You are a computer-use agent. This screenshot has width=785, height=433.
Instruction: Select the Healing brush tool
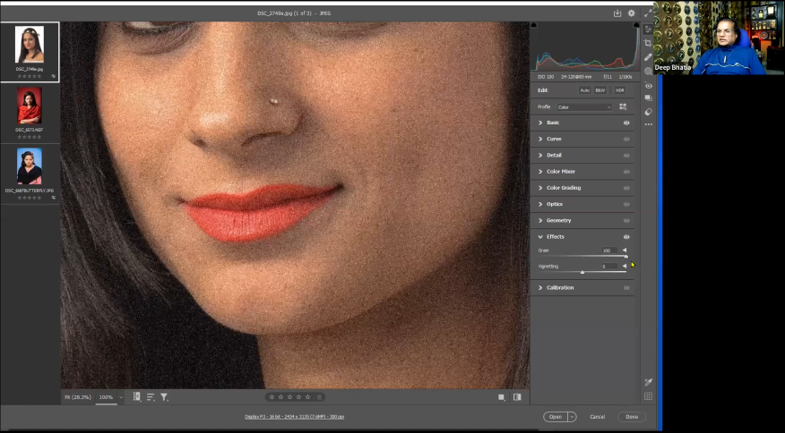[x=648, y=57]
